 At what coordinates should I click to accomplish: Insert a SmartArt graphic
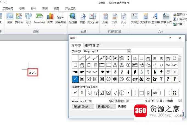(x=39, y=18)
